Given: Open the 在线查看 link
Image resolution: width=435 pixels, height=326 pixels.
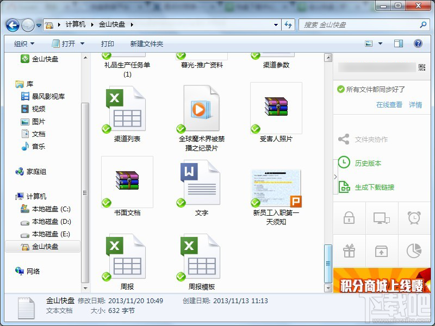Looking at the screenshot, I should coord(389,104).
